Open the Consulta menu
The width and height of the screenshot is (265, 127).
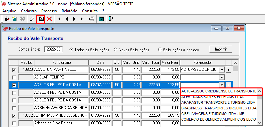[x=90, y=11]
